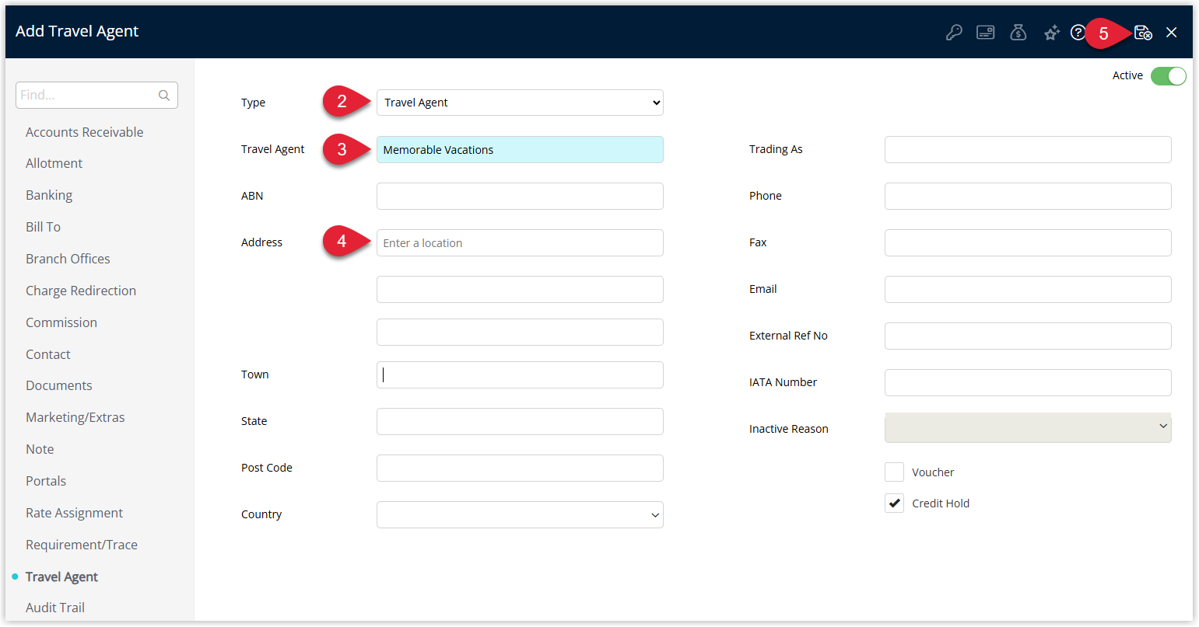The image size is (1199, 627).
Task: Click the money bag icon
Action: [1018, 33]
